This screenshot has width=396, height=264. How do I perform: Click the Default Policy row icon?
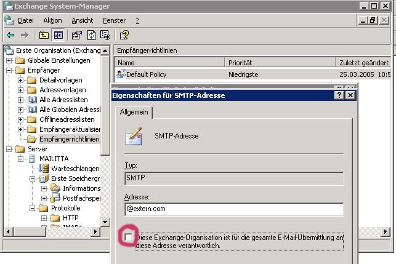point(121,74)
